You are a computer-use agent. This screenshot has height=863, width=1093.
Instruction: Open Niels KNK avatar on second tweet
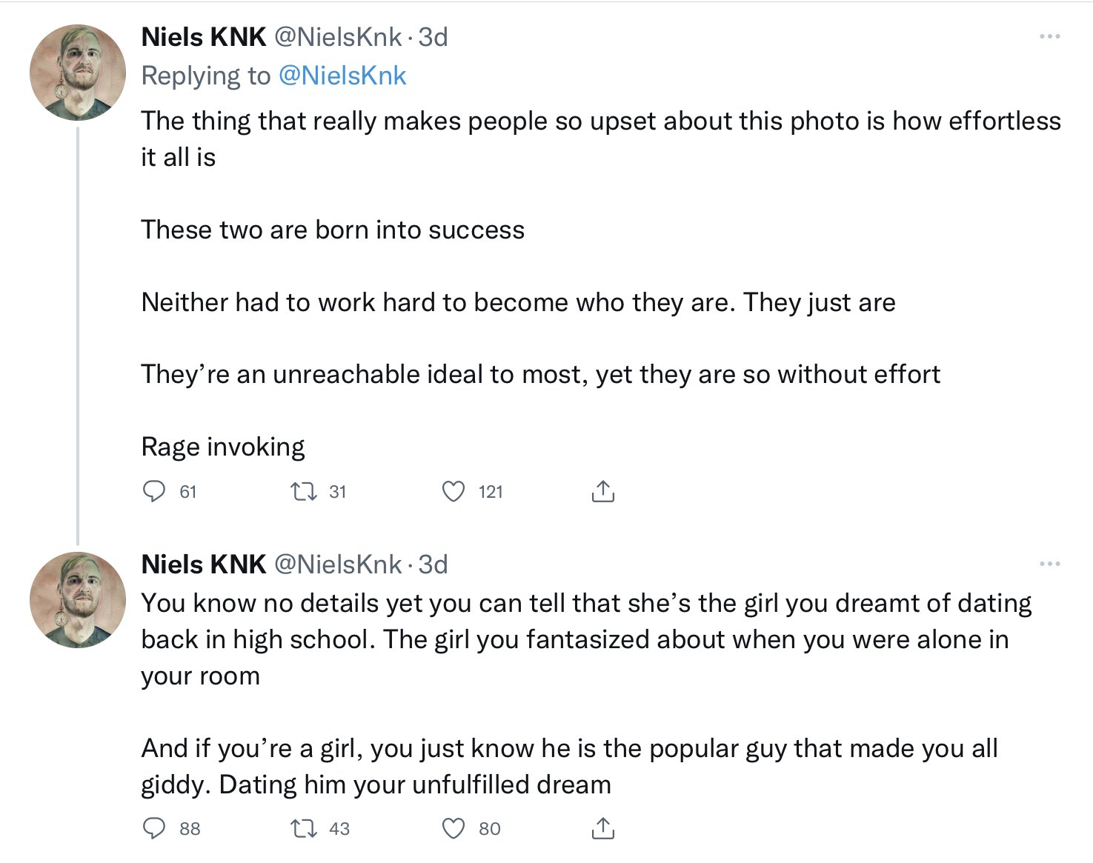[78, 601]
